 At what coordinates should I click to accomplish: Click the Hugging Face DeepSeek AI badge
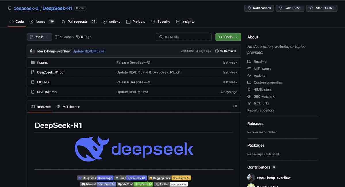tap(169, 178)
